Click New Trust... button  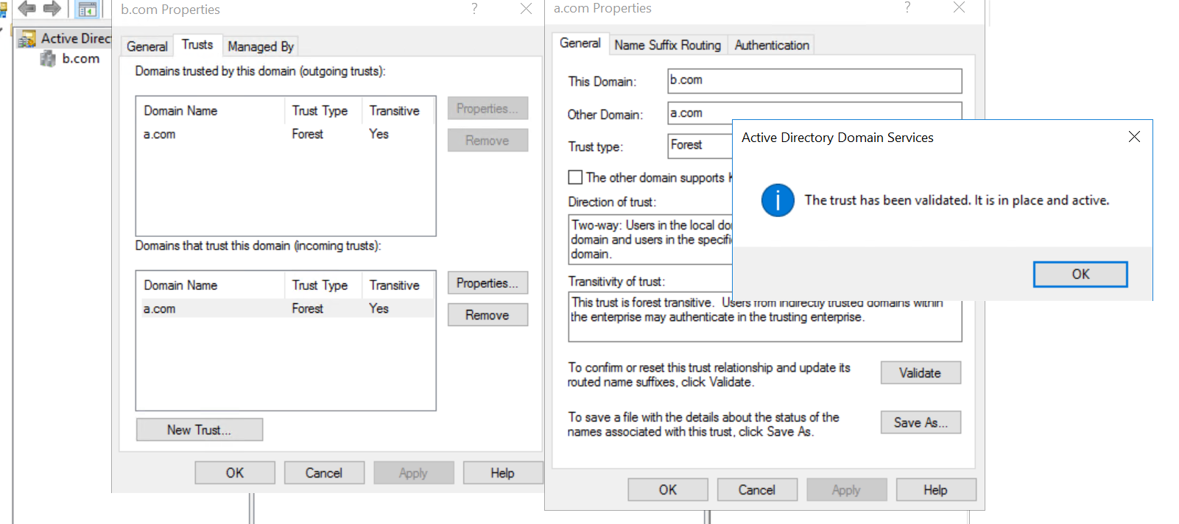[x=200, y=430]
